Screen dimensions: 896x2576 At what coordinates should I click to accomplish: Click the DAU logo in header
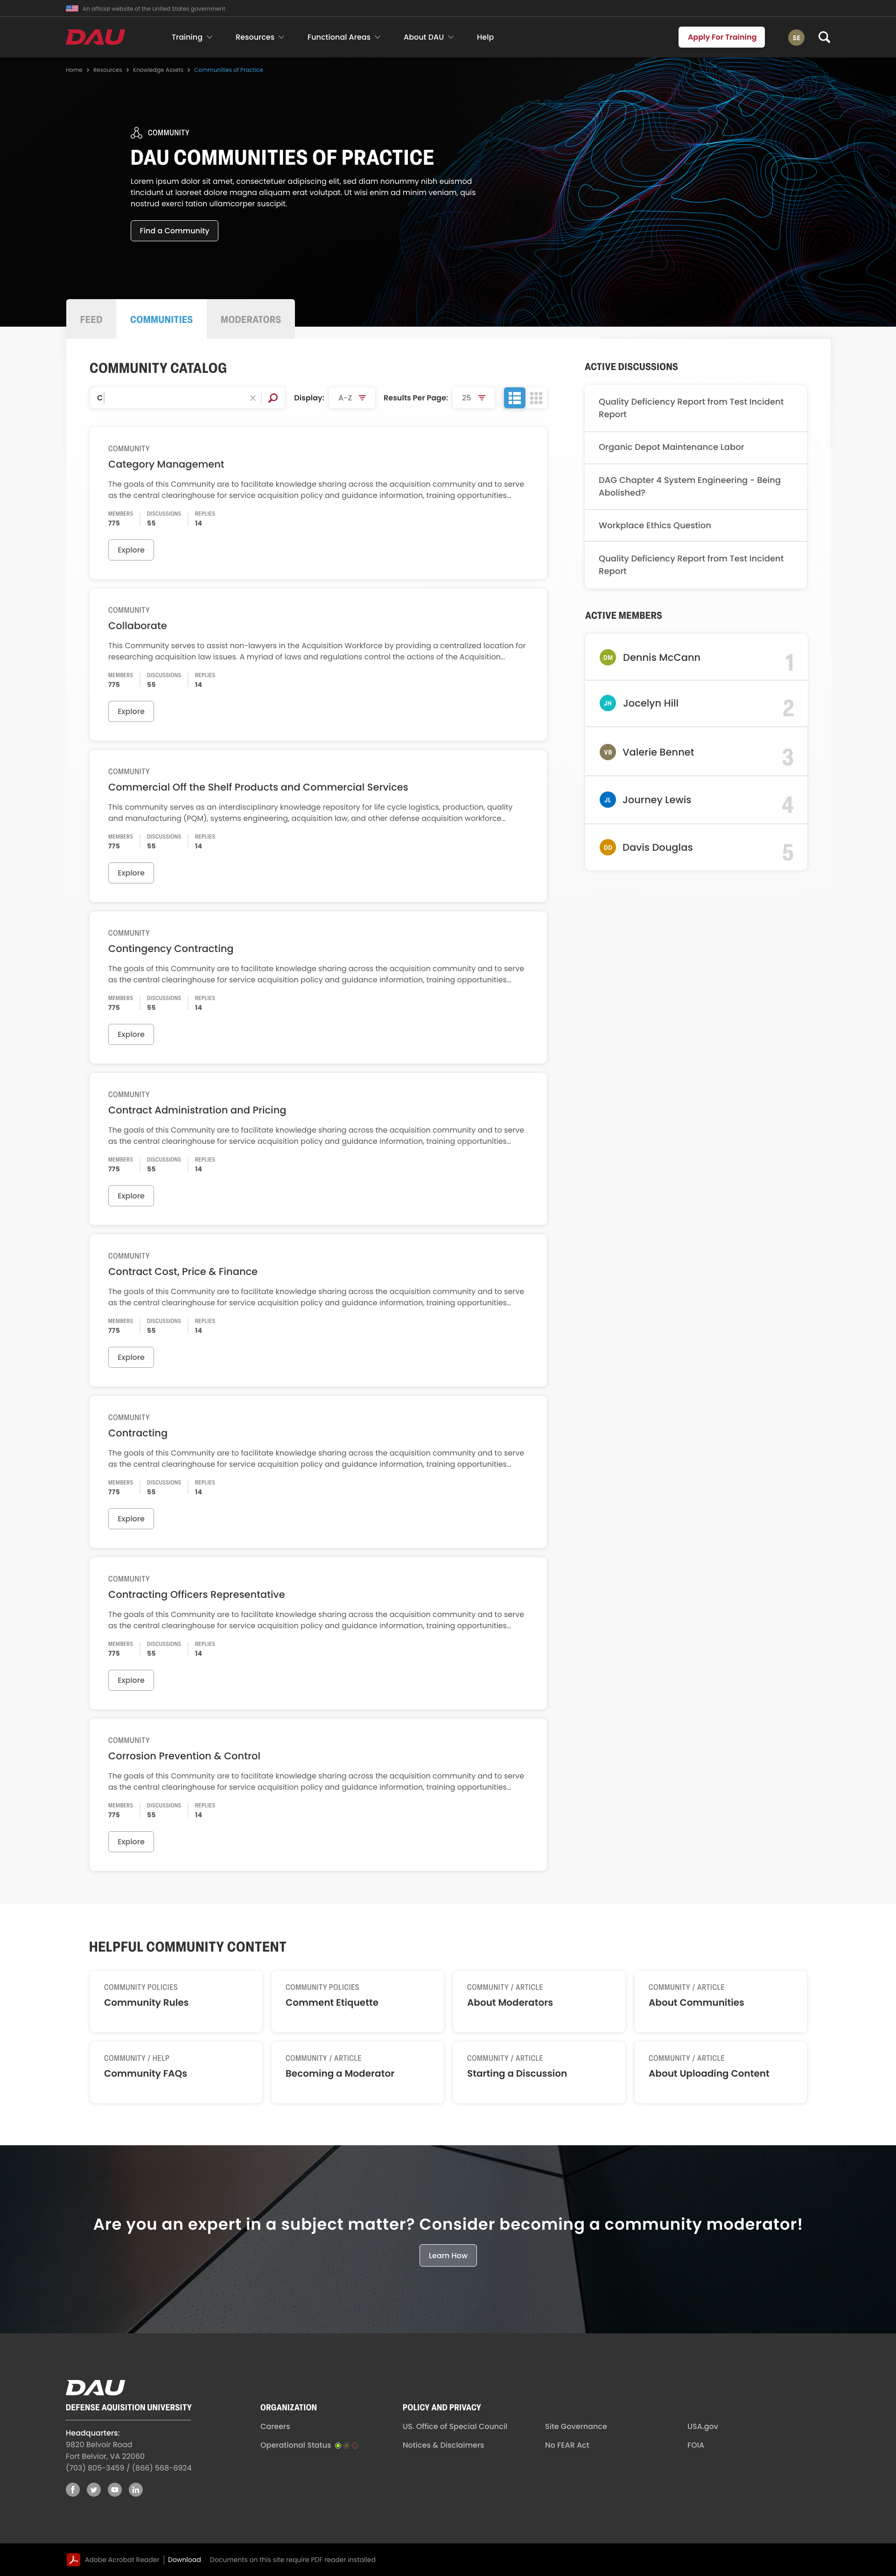click(95, 37)
